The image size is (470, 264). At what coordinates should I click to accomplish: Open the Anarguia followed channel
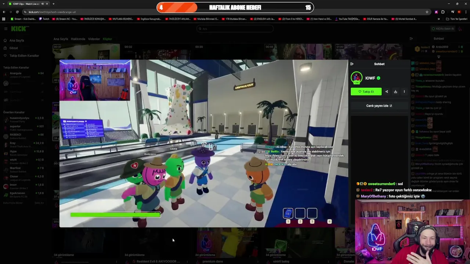point(23,75)
